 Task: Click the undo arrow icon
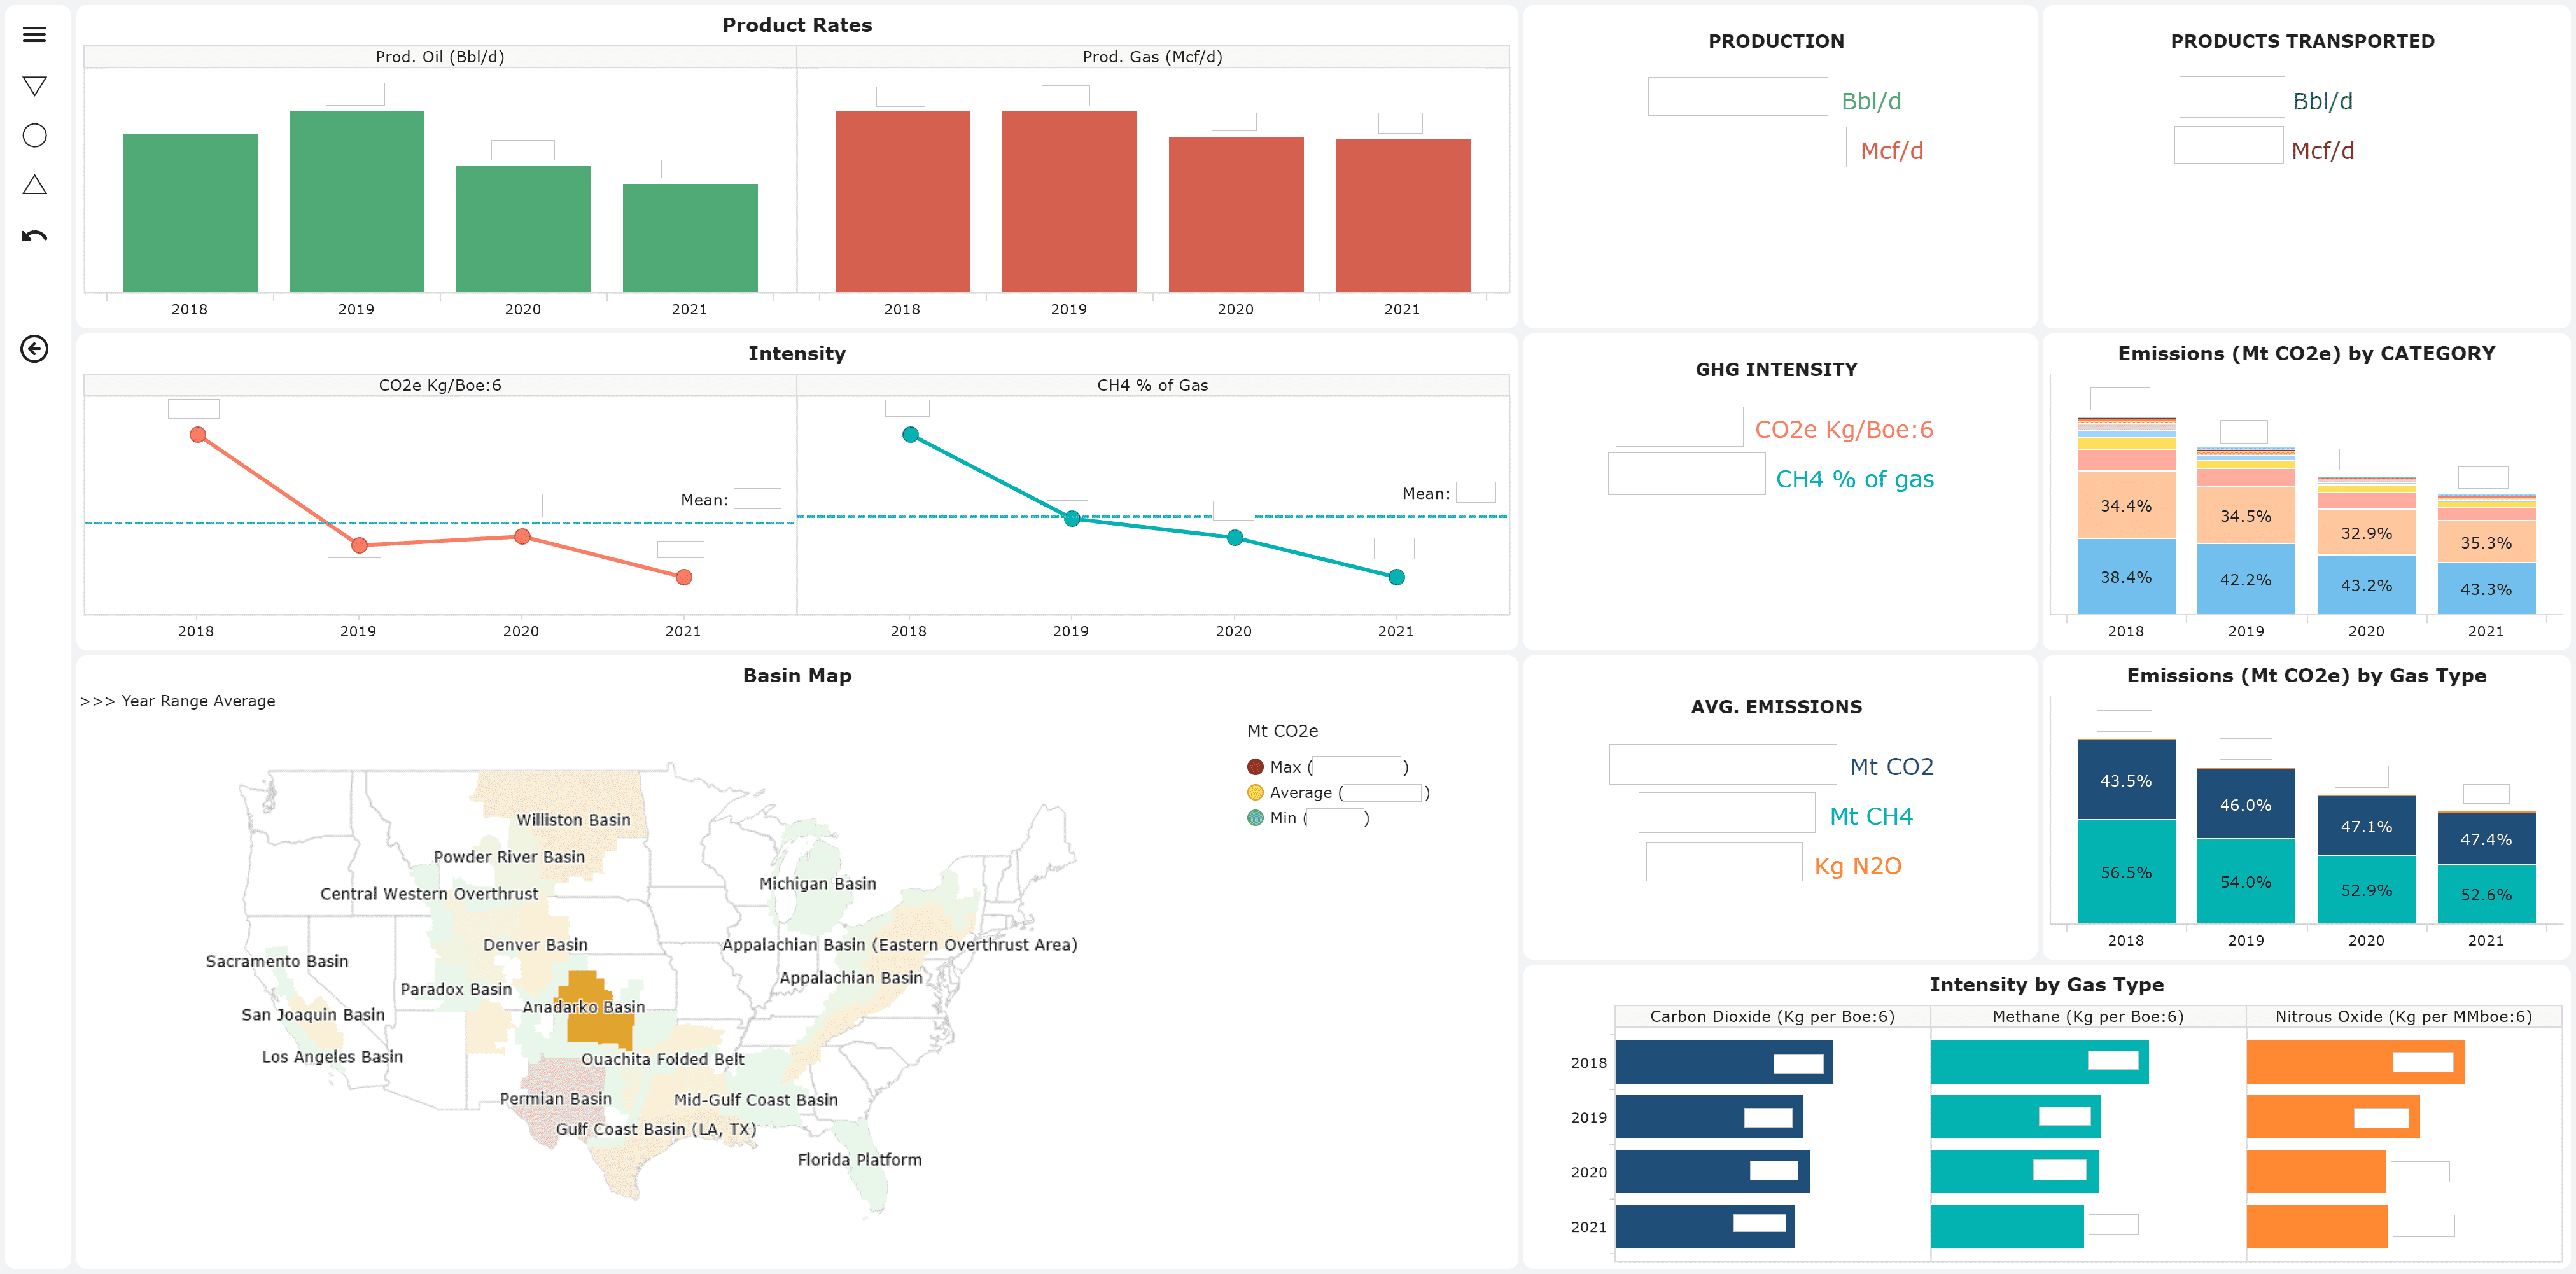[x=34, y=234]
